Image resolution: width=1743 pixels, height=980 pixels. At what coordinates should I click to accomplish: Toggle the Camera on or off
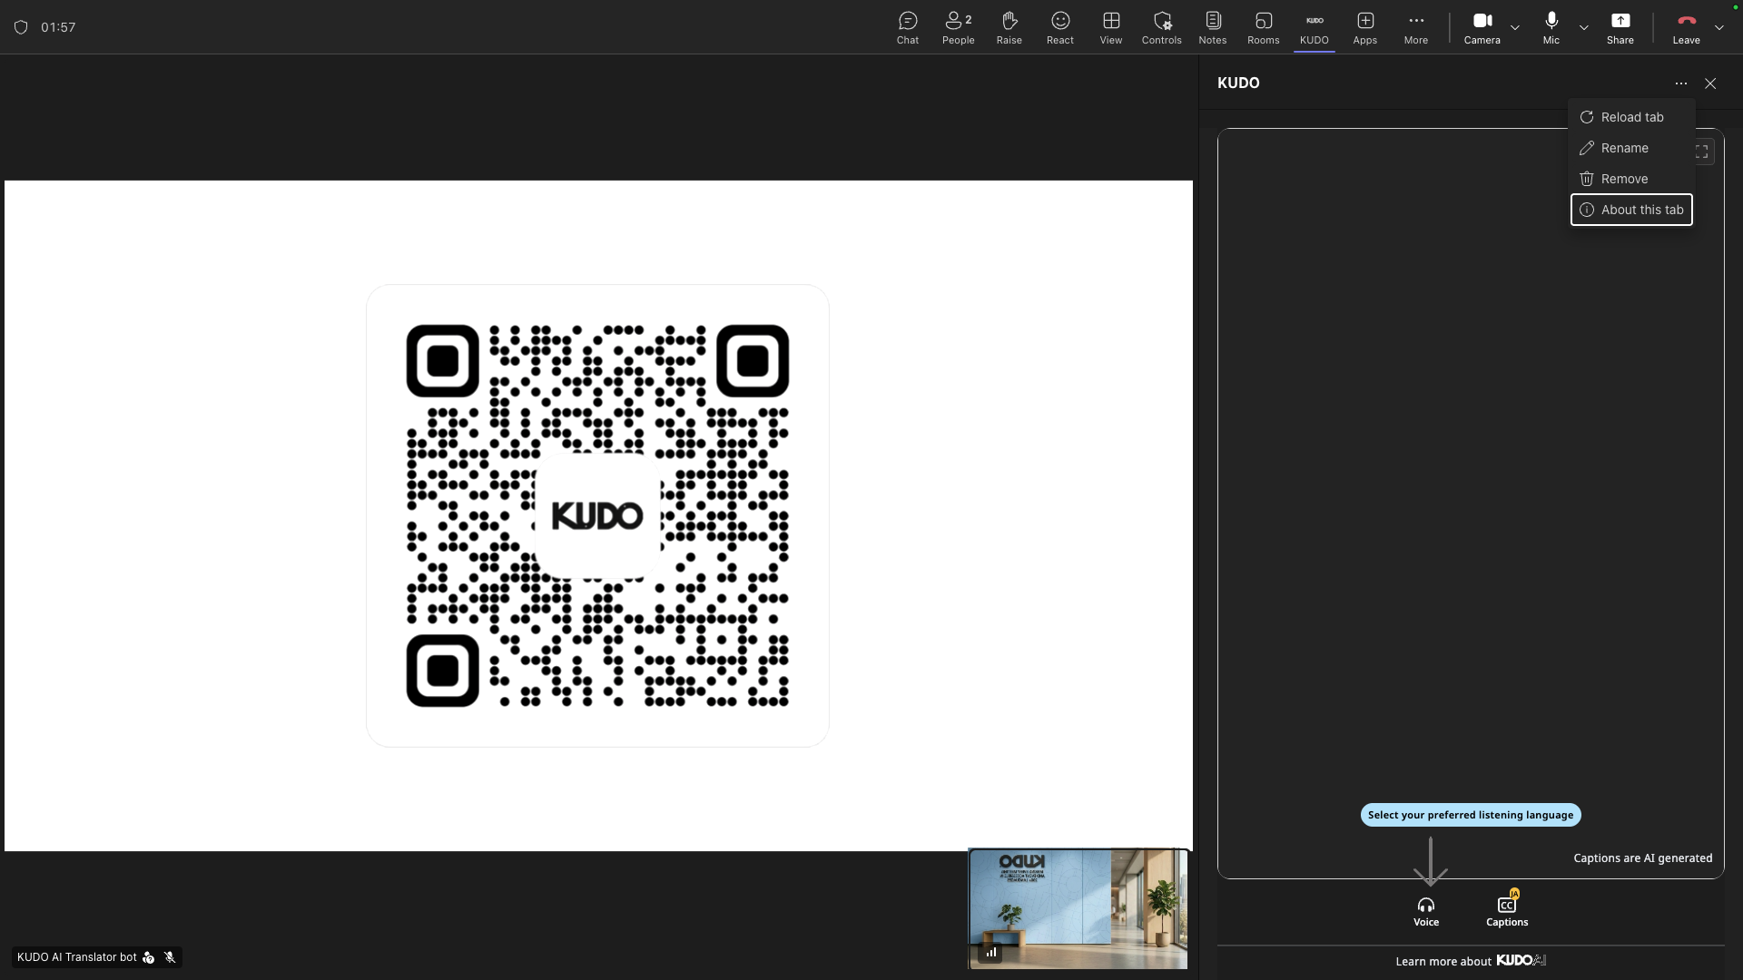pyautogui.click(x=1482, y=27)
